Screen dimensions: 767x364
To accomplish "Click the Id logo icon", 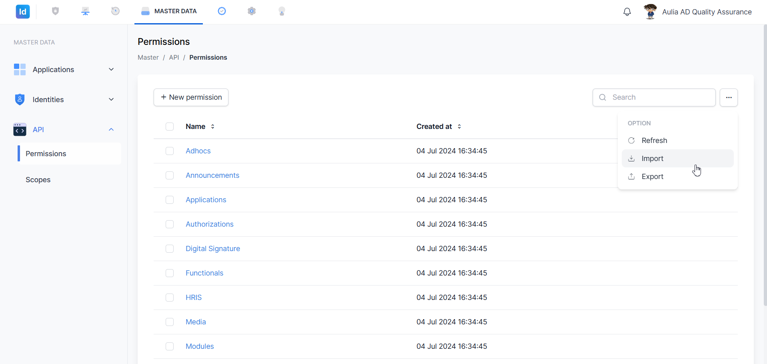I will [x=23, y=12].
